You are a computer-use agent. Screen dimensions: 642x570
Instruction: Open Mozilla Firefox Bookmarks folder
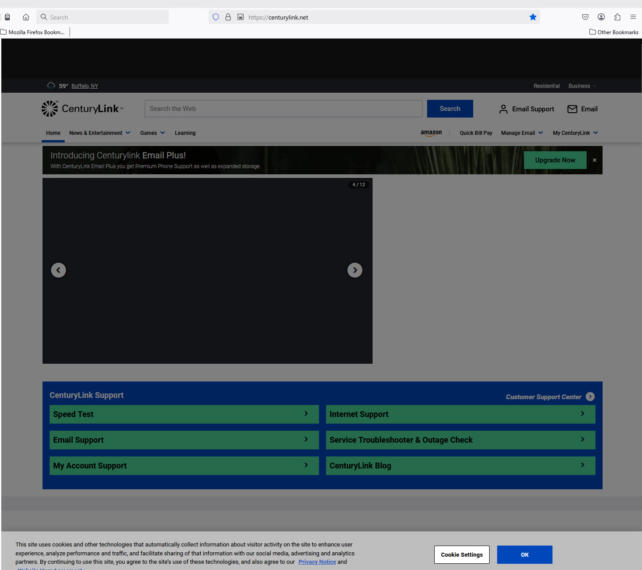point(33,32)
